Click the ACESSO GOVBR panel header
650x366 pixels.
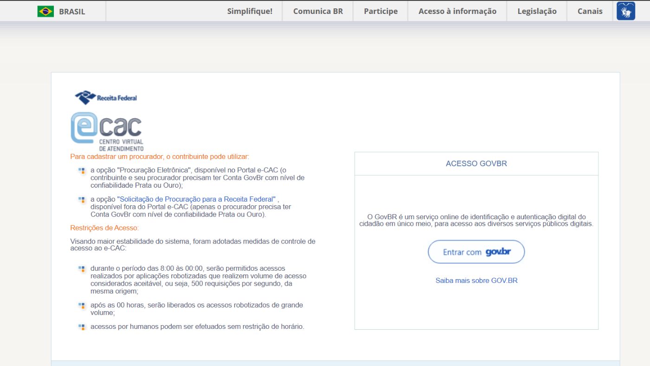[476, 163]
